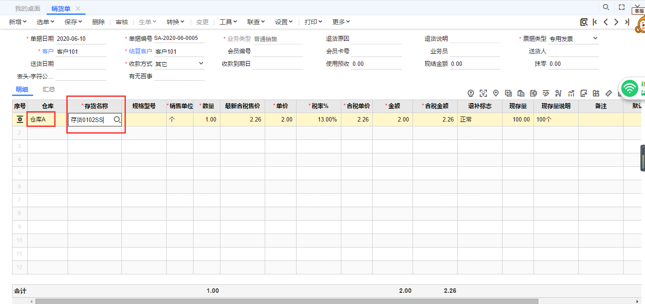
Task: Open the 设置 dropdown menu
Action: pos(284,22)
